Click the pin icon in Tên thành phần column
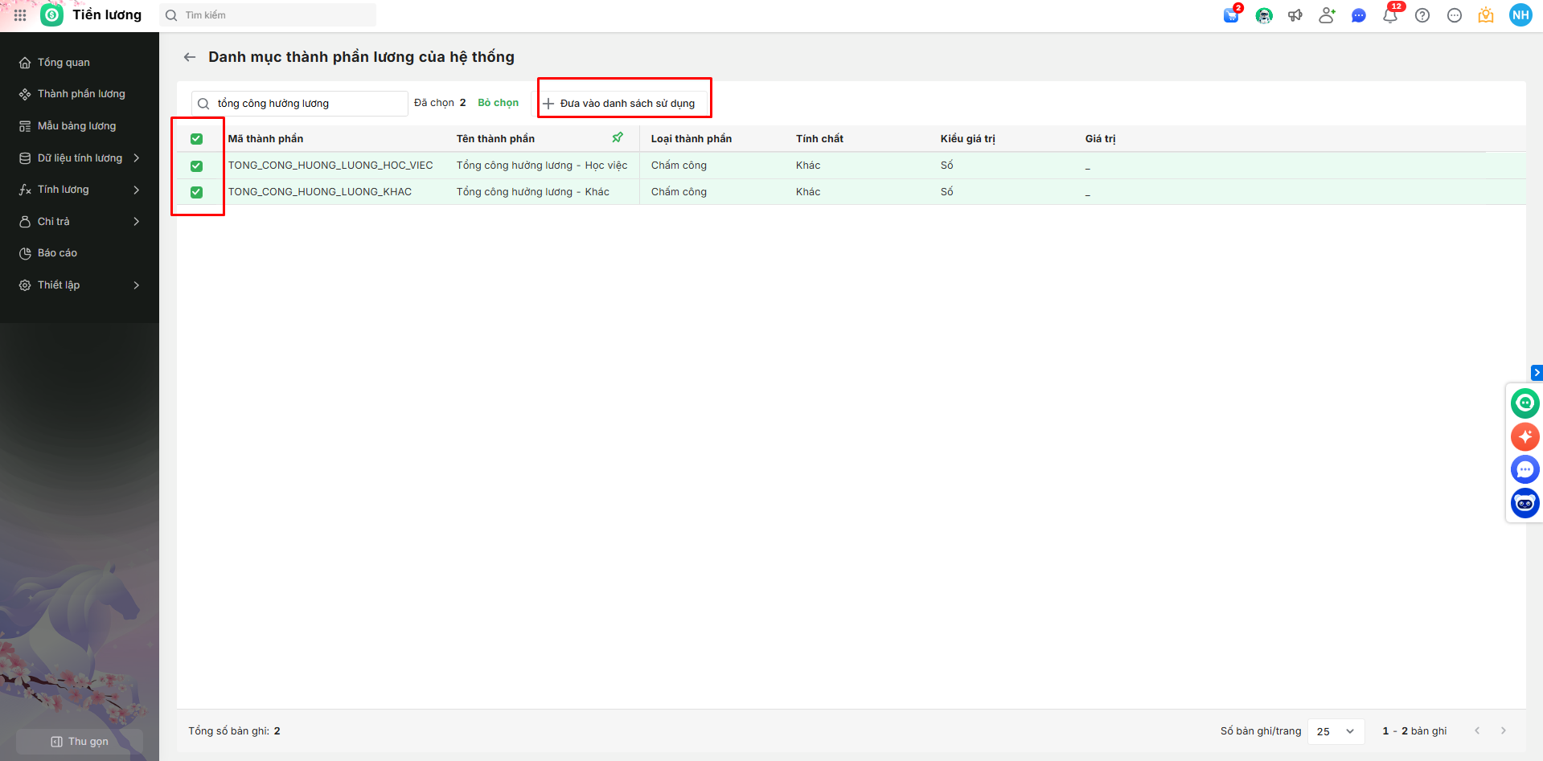1543x761 pixels. (x=618, y=138)
